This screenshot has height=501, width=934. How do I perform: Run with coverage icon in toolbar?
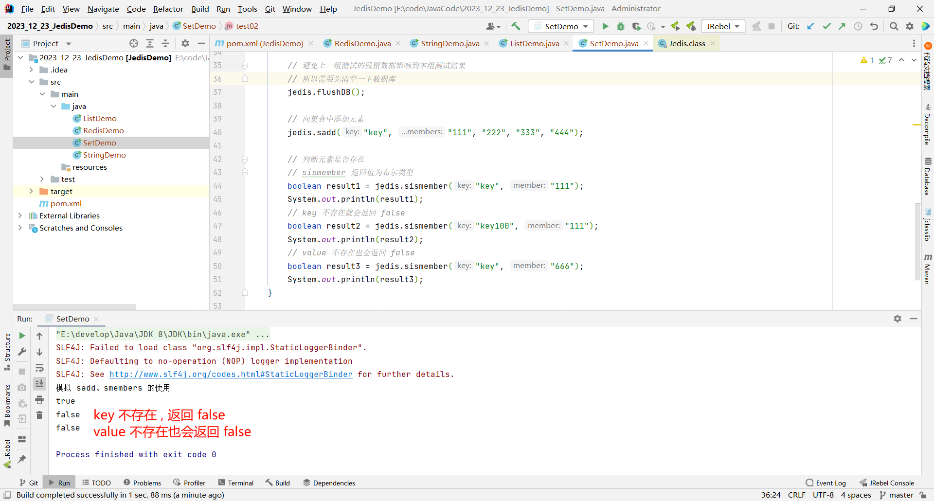pyautogui.click(x=636, y=26)
